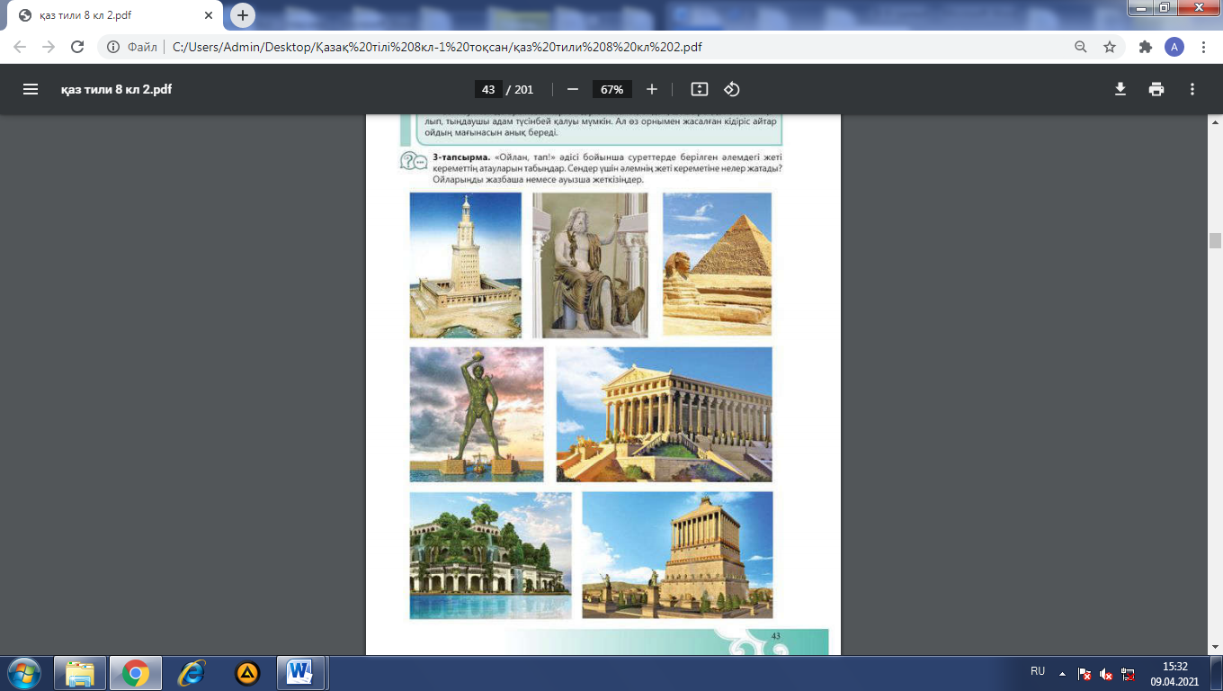Open the network tray icon
The height and width of the screenshot is (691, 1223).
(x=1128, y=673)
